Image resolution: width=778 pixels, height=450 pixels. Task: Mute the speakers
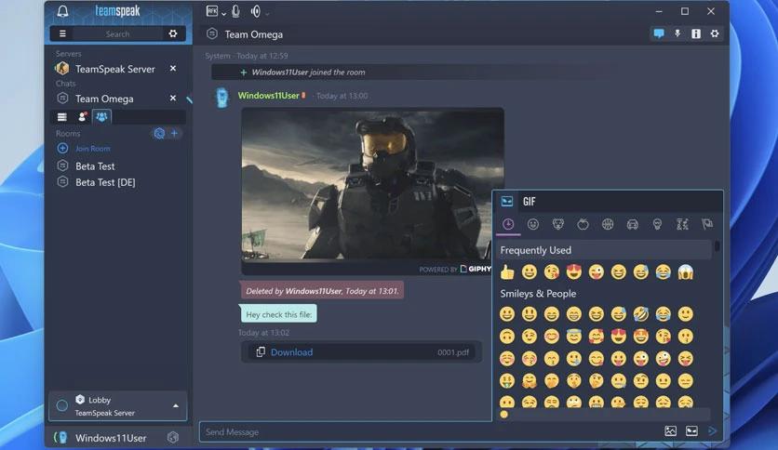(x=256, y=11)
